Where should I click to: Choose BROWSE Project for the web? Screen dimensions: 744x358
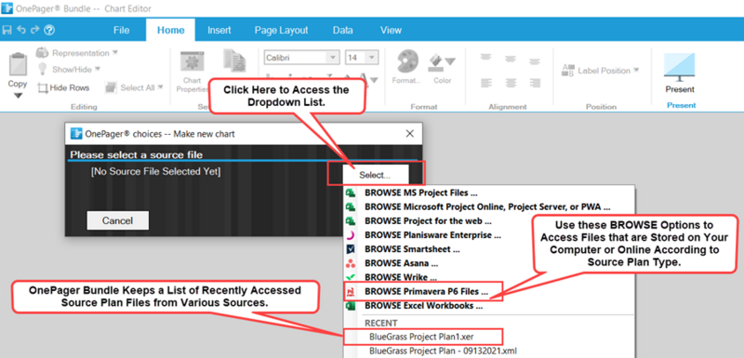489,221
